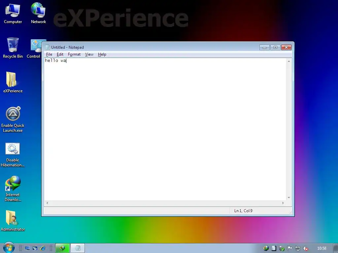Open Action Center flag tray icon
The image size is (338, 253).
click(290, 248)
